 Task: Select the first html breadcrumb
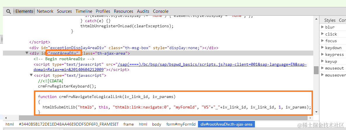9,124
